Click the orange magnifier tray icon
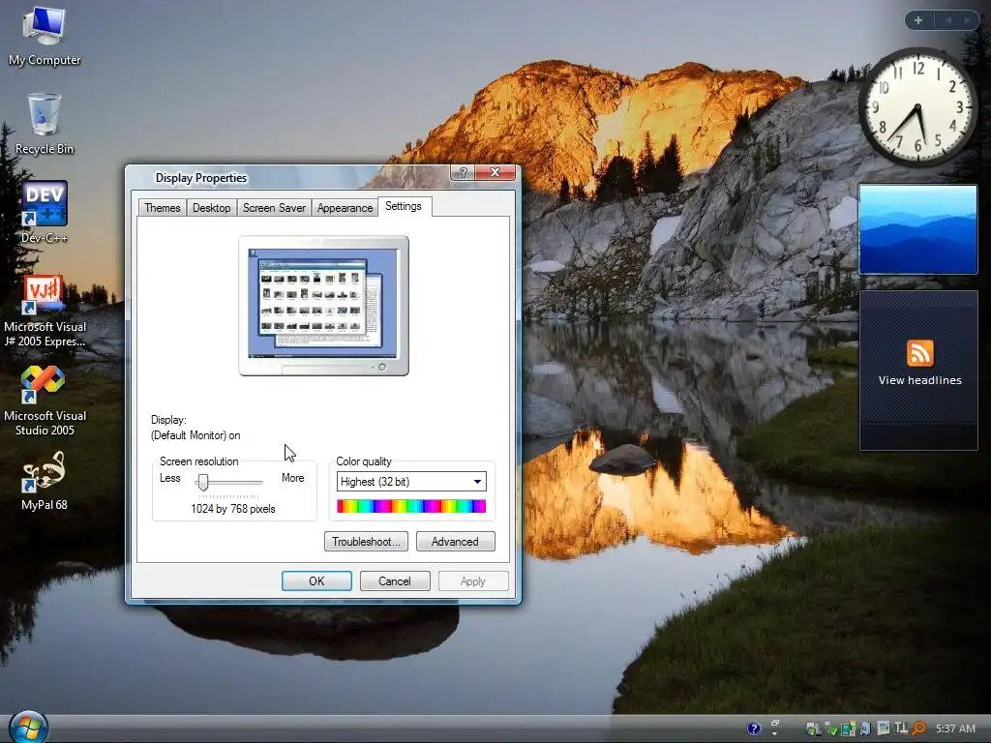 919,728
